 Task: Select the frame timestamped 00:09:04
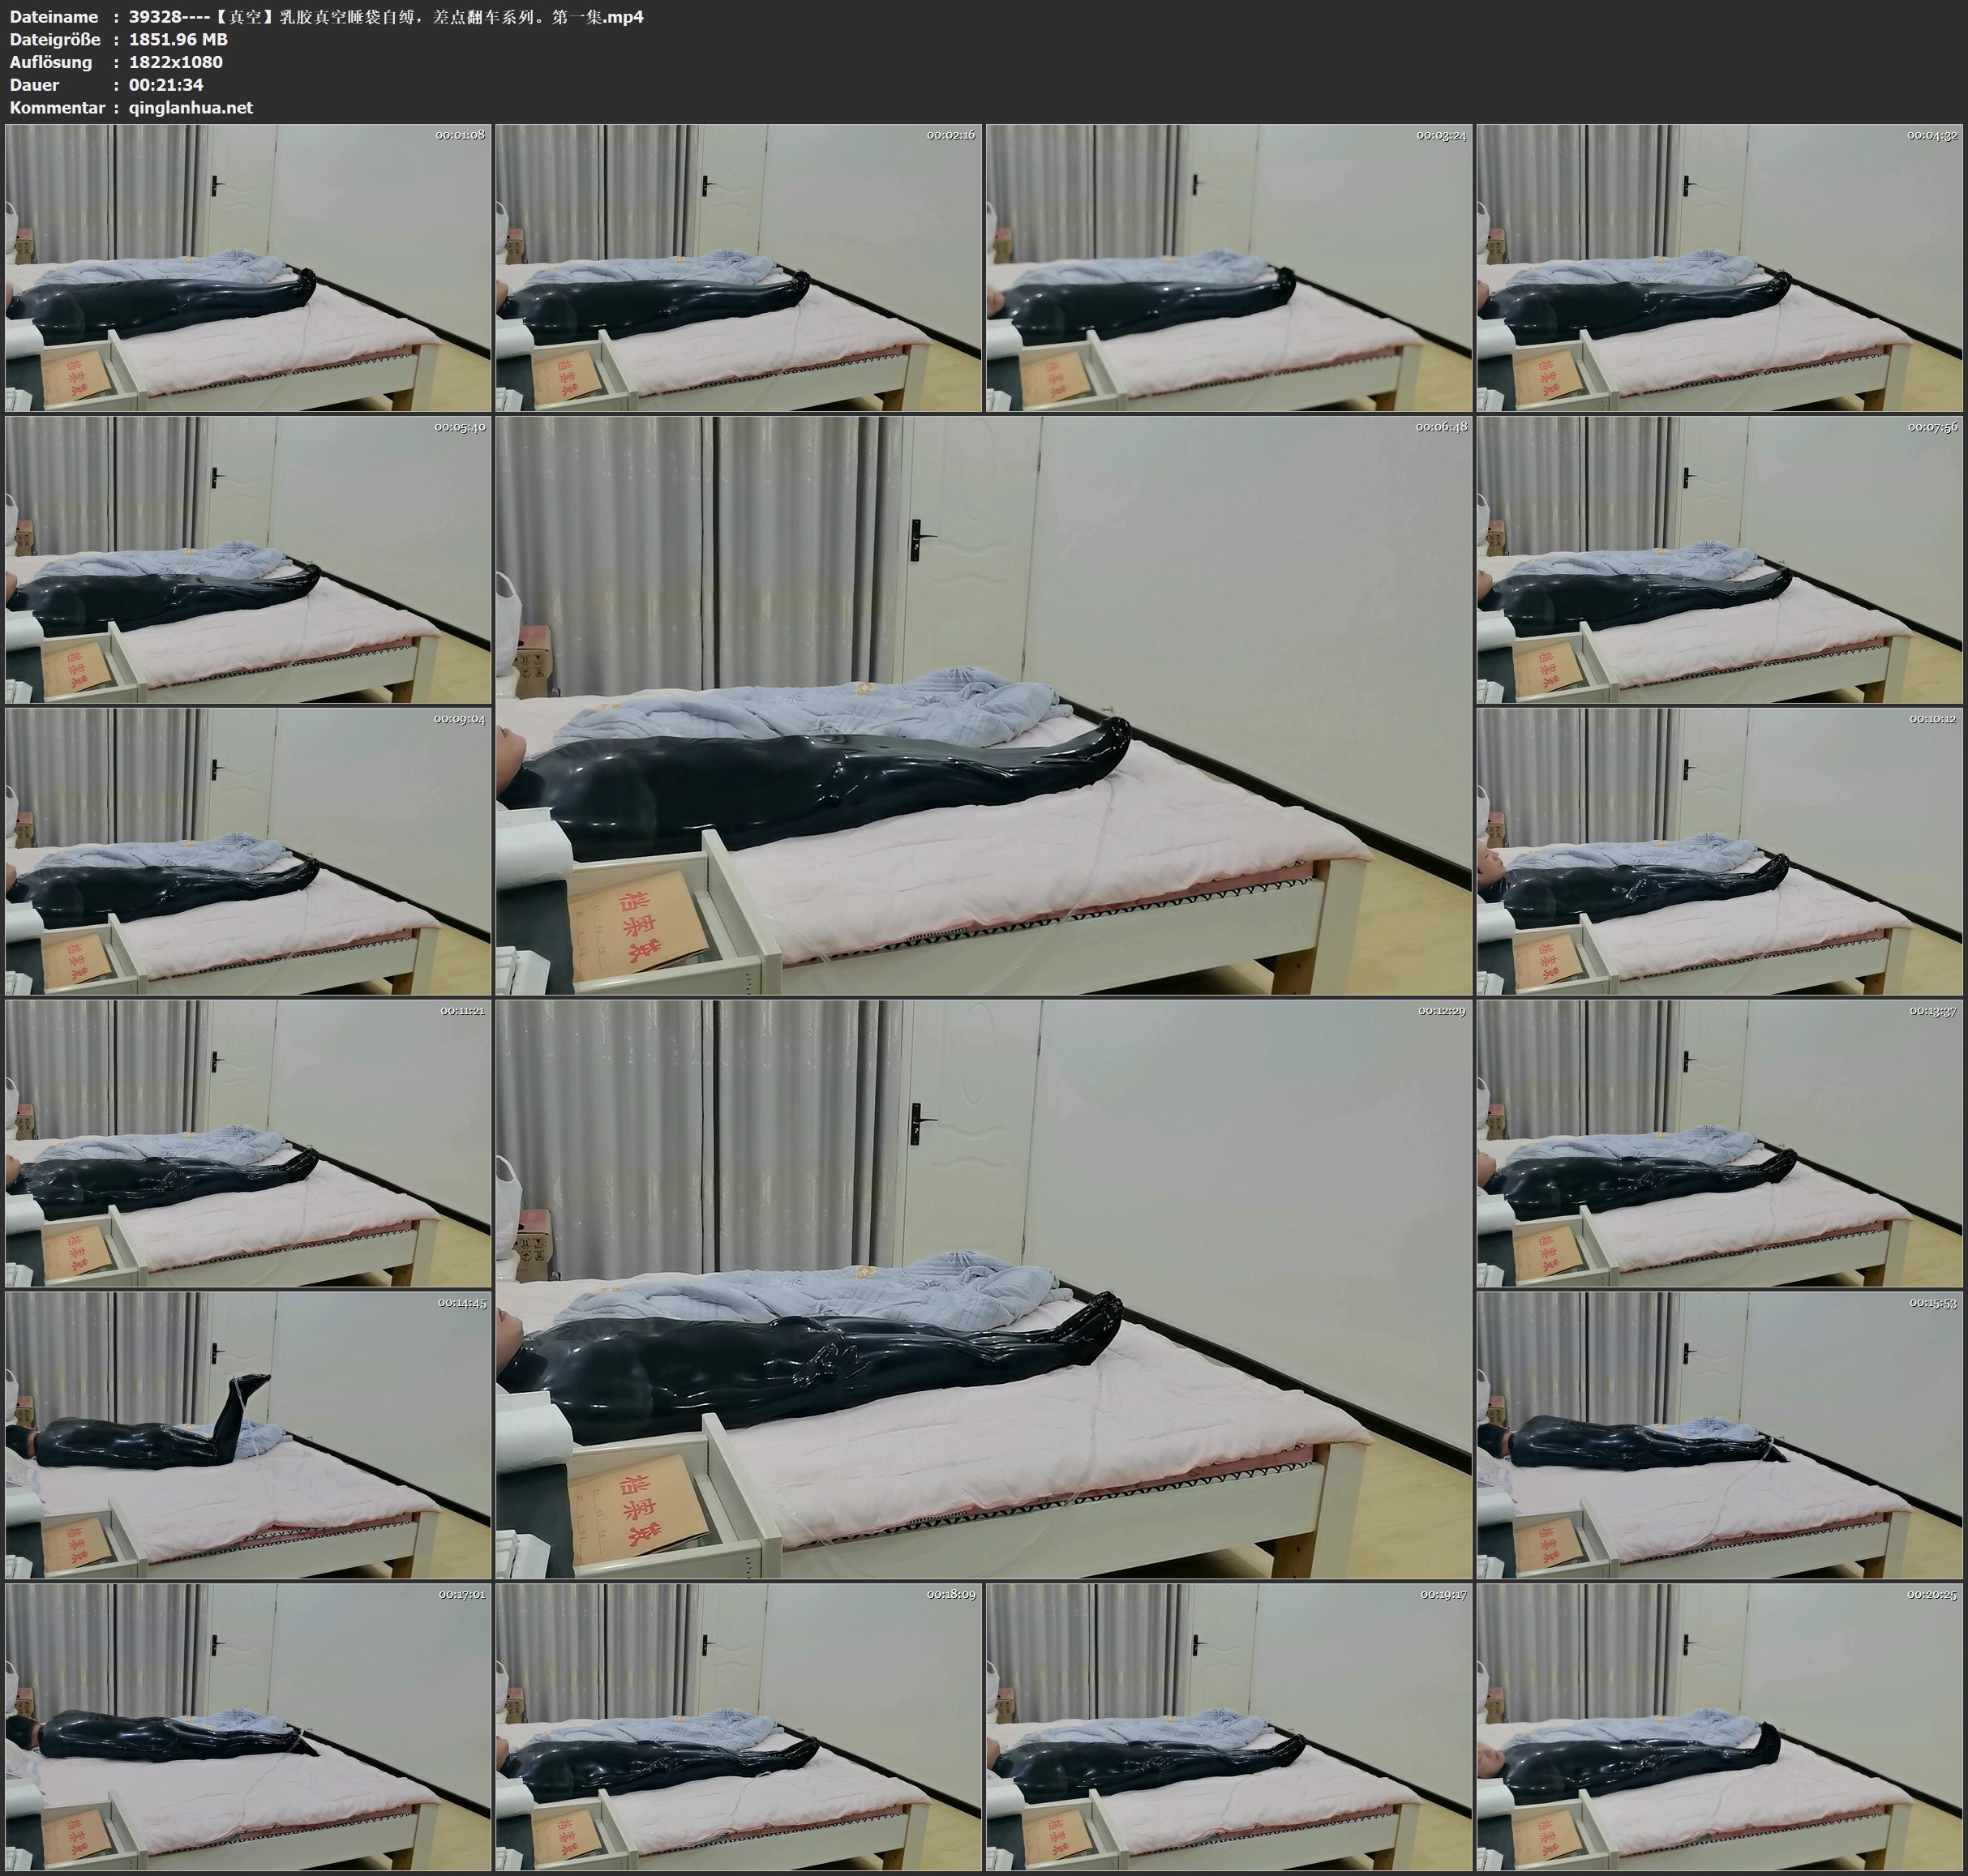(x=248, y=851)
